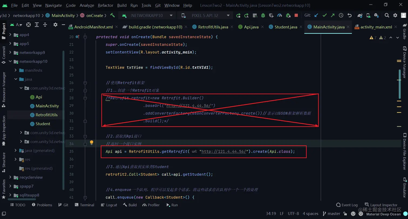
Task: Collapse all nodes in Project panel
Action: click(x=45, y=25)
